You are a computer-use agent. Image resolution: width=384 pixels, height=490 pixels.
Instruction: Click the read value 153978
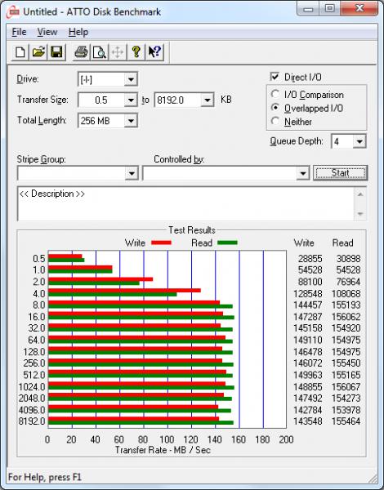(x=346, y=410)
